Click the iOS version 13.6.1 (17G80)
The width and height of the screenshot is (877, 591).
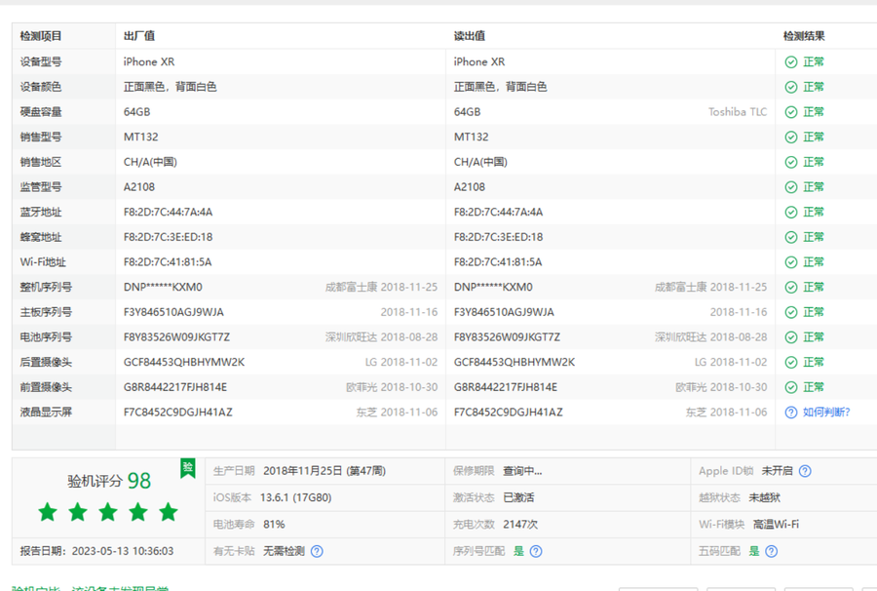point(296,497)
